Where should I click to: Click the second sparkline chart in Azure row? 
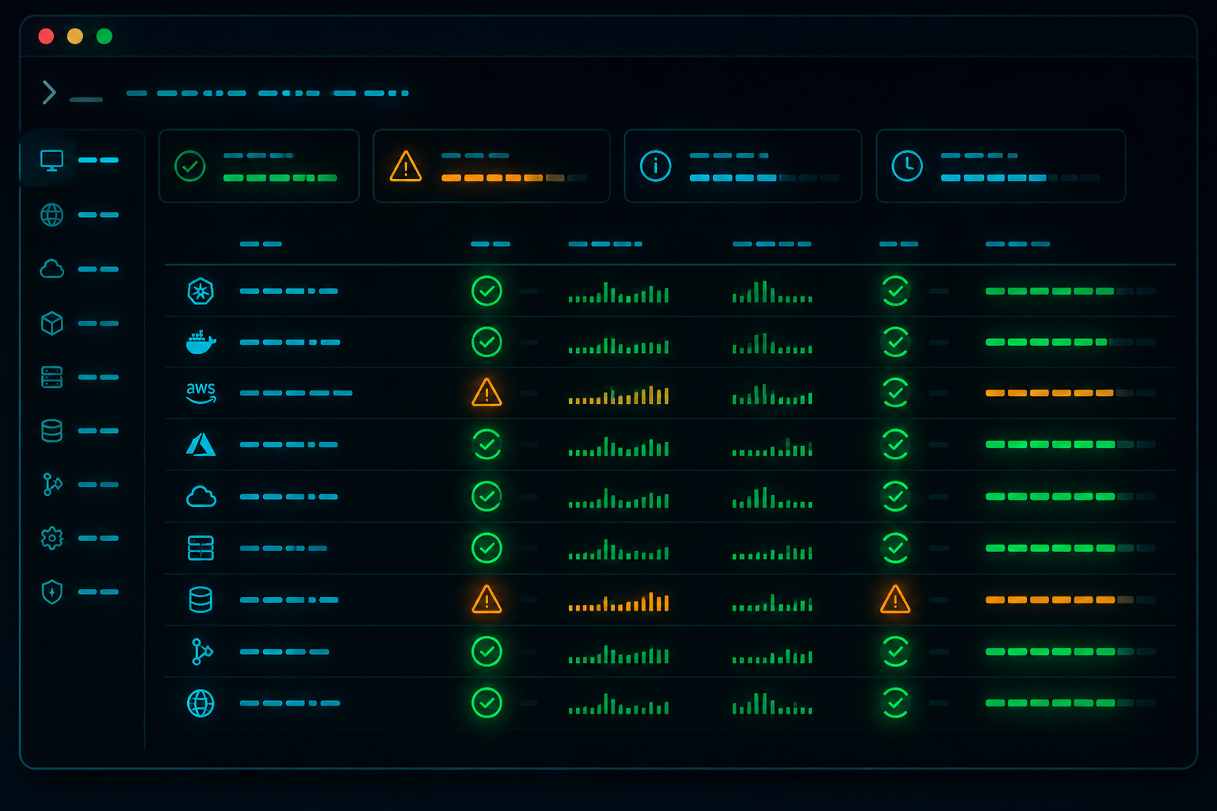773,447
